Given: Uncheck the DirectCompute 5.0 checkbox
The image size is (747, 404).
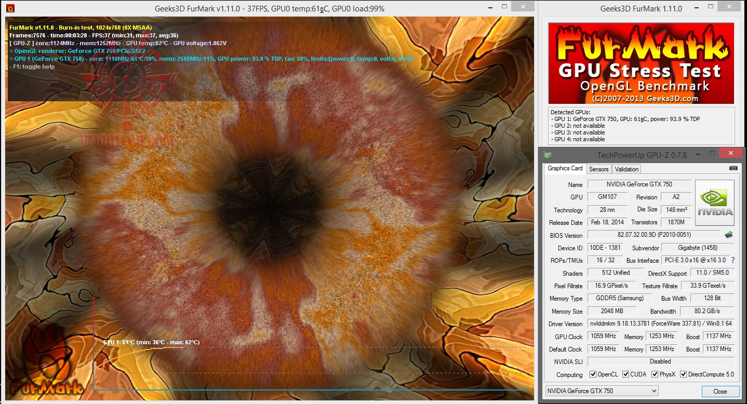Looking at the screenshot, I should [683, 374].
